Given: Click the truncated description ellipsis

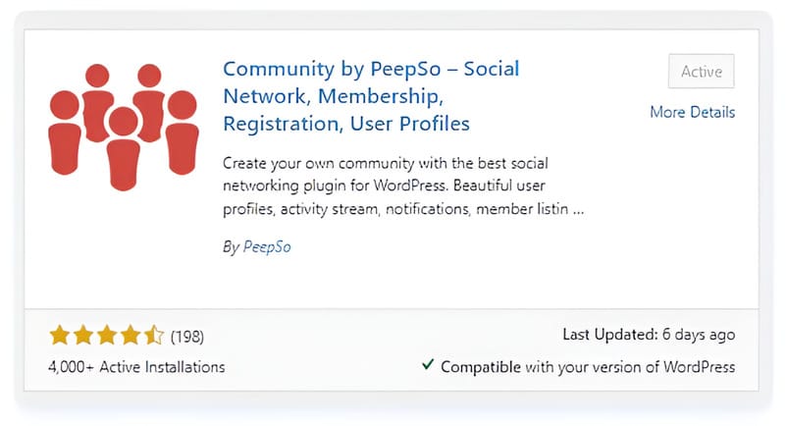Looking at the screenshot, I should click(579, 209).
